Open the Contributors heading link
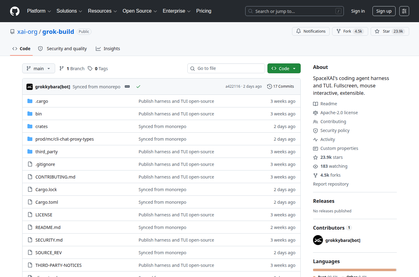The width and height of the screenshot is (419, 277). [332, 228]
